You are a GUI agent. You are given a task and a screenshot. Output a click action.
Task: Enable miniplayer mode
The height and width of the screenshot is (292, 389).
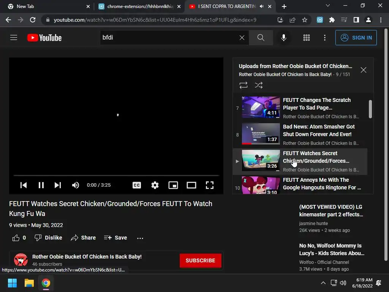173,185
